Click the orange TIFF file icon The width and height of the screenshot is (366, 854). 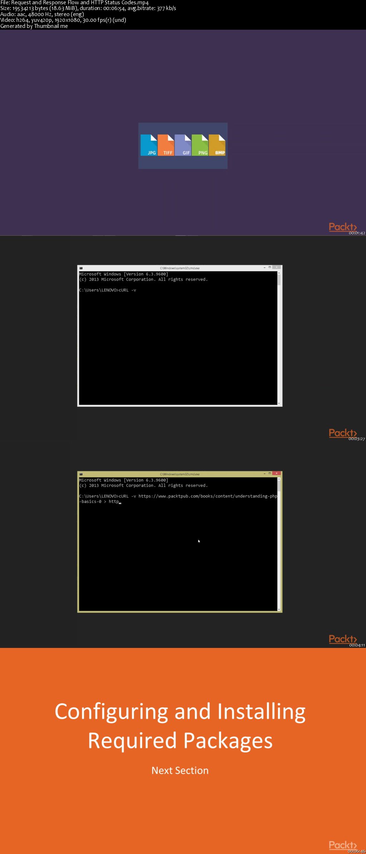[166, 145]
